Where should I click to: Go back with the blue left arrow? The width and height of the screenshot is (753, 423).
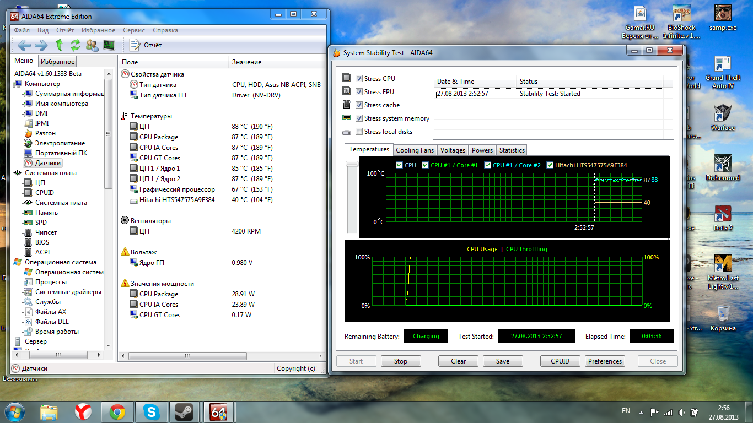[x=24, y=45]
